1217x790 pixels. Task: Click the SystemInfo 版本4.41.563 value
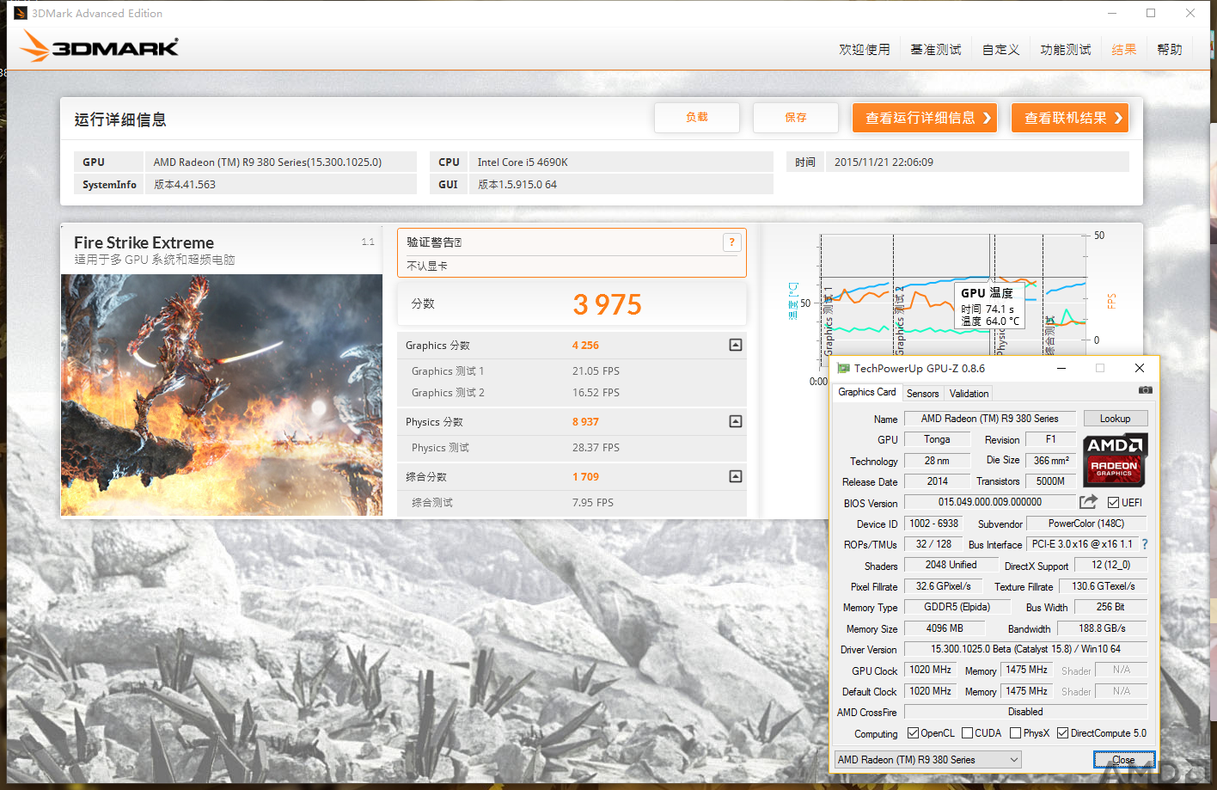tap(185, 185)
